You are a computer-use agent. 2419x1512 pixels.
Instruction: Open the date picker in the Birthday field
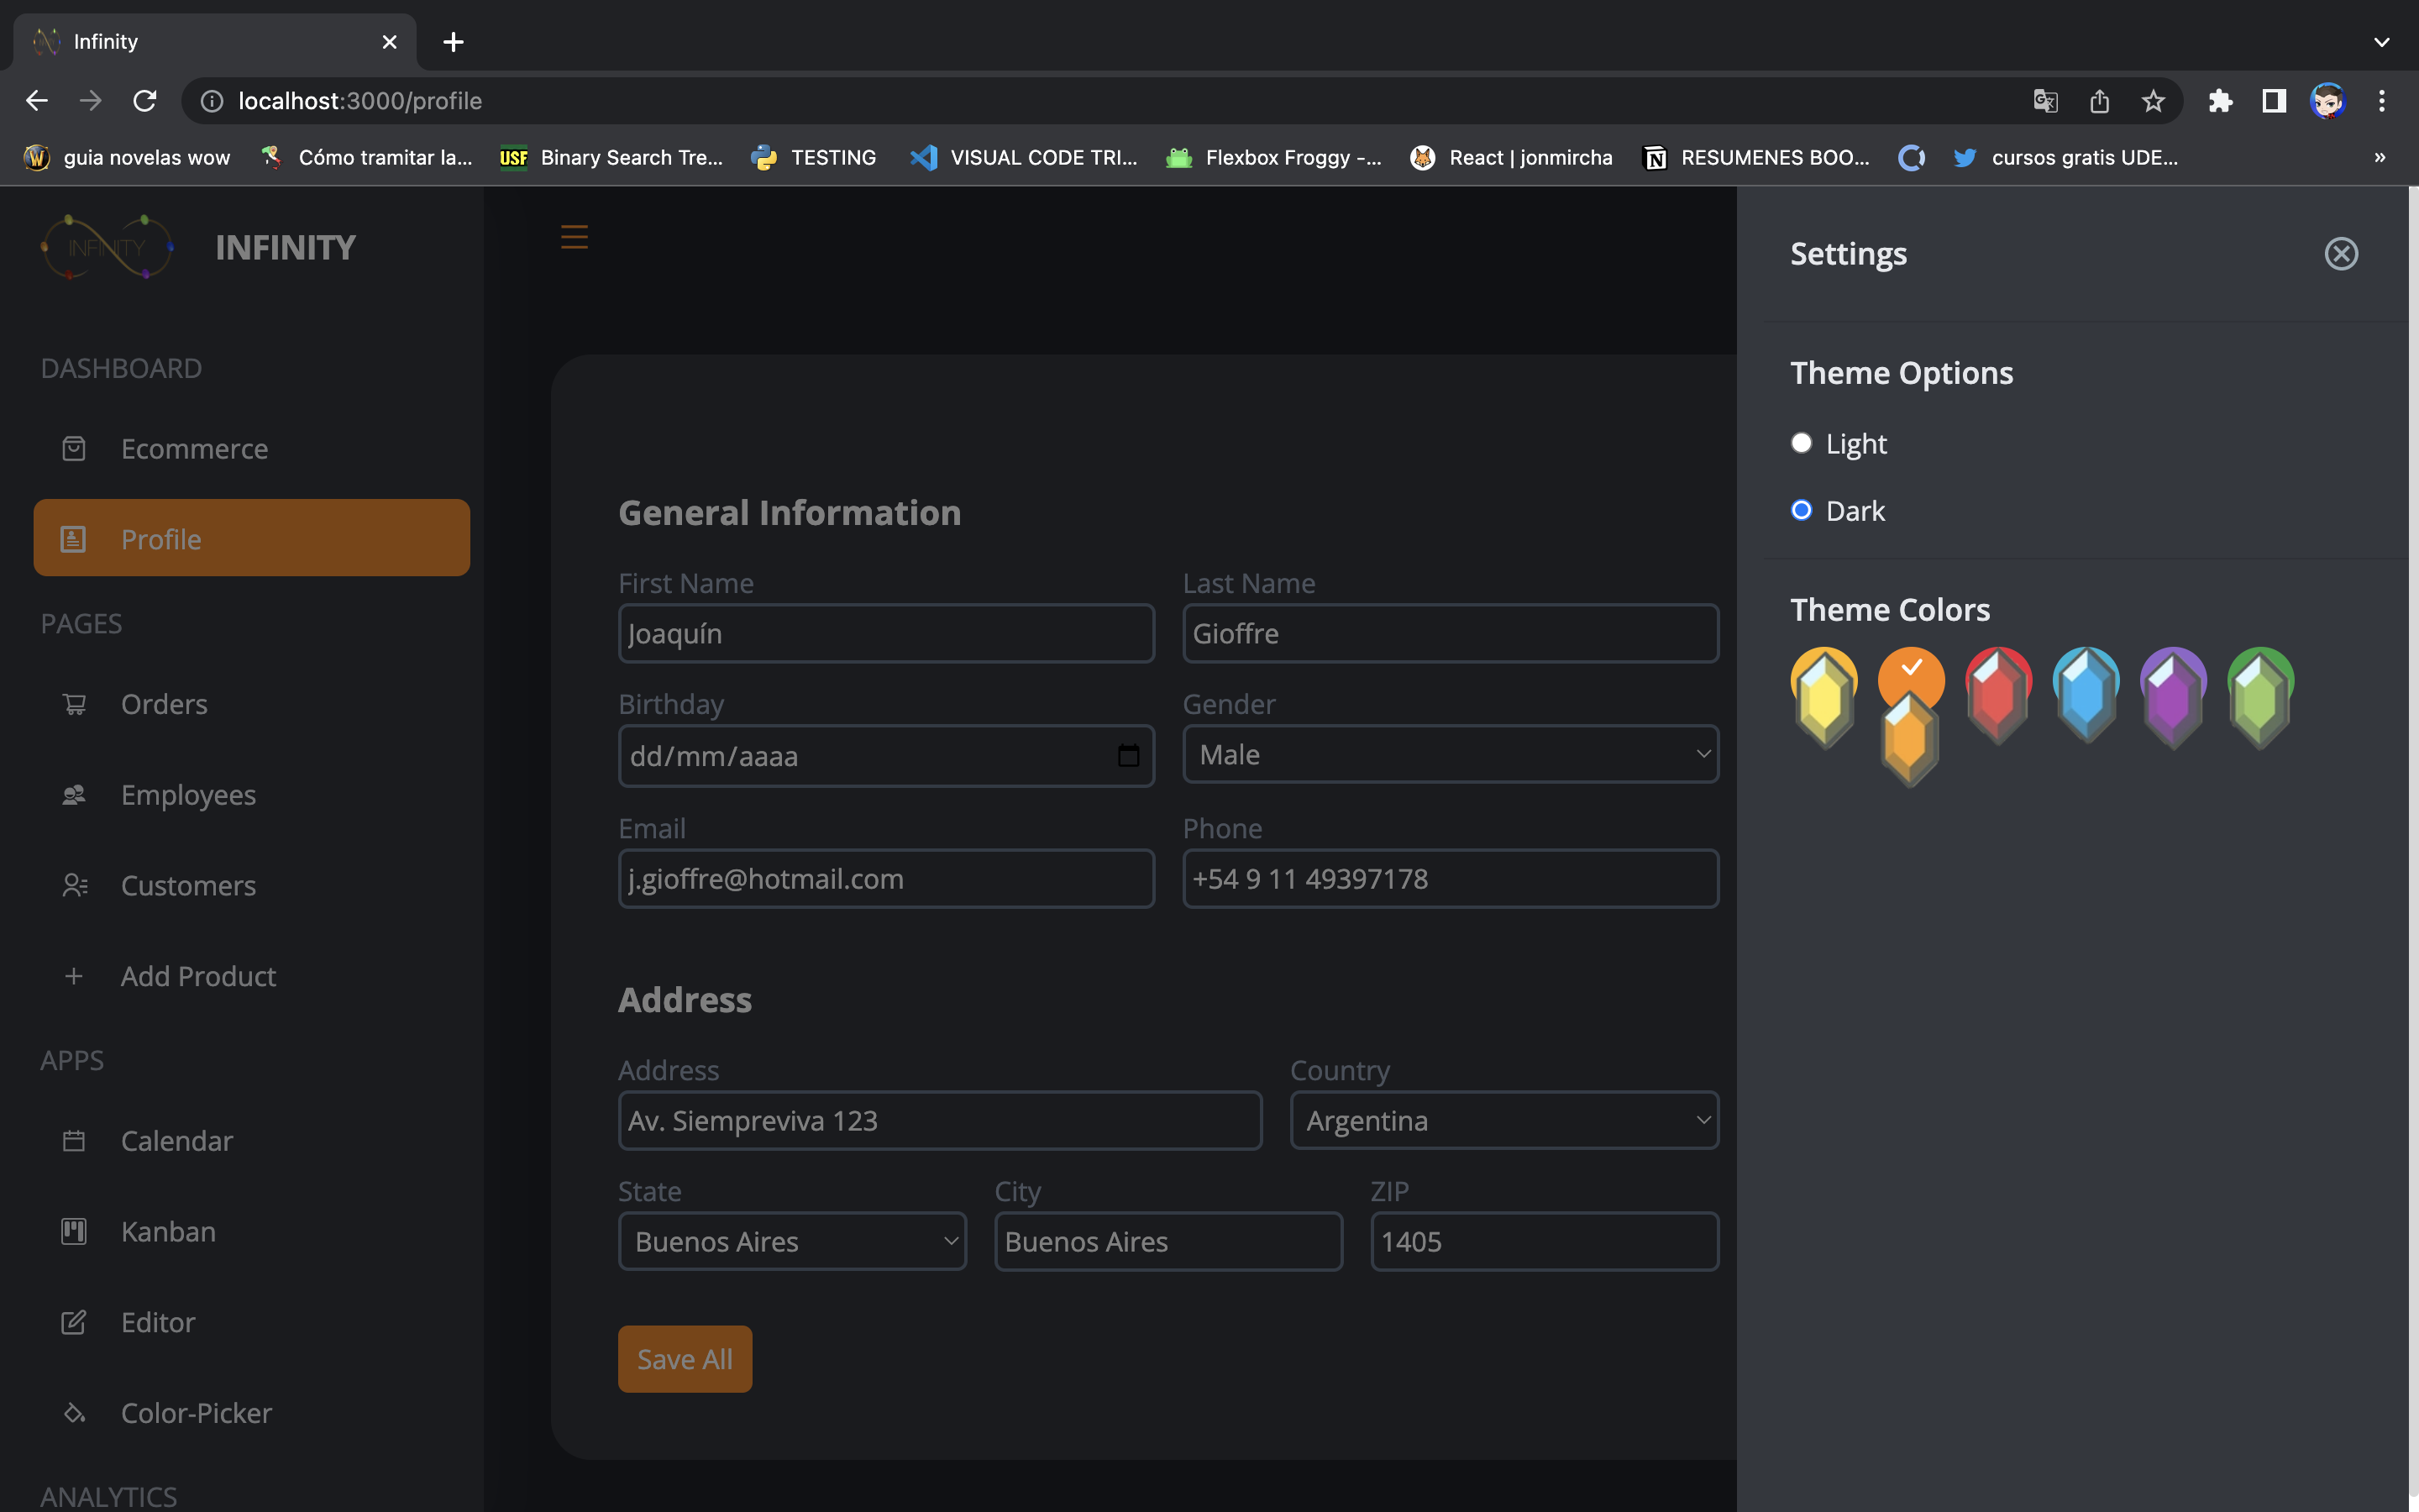(1129, 756)
